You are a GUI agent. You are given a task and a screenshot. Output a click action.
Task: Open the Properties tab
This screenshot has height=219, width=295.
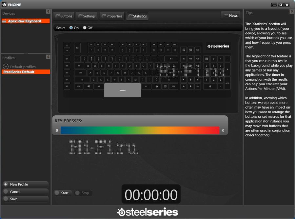tap(111, 16)
